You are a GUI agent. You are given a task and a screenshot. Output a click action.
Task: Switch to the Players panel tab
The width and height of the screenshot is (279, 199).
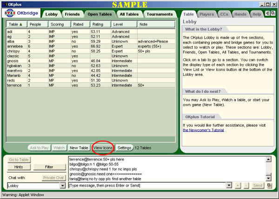[206, 14]
